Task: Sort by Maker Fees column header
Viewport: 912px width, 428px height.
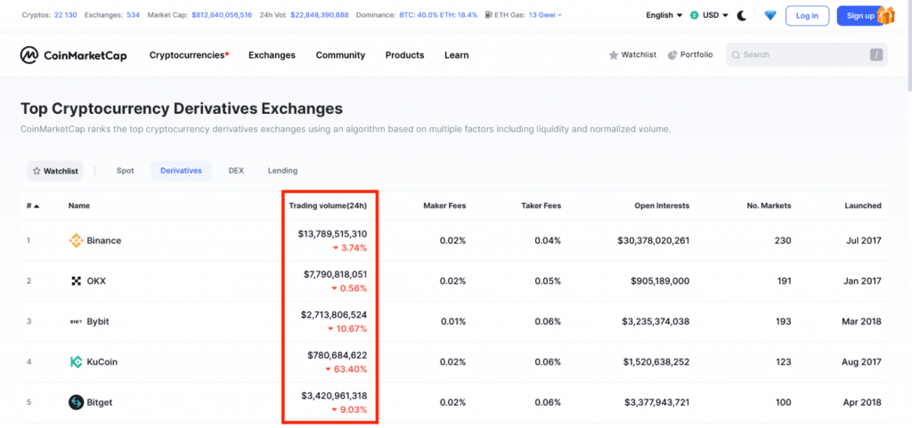Action: pyautogui.click(x=444, y=206)
